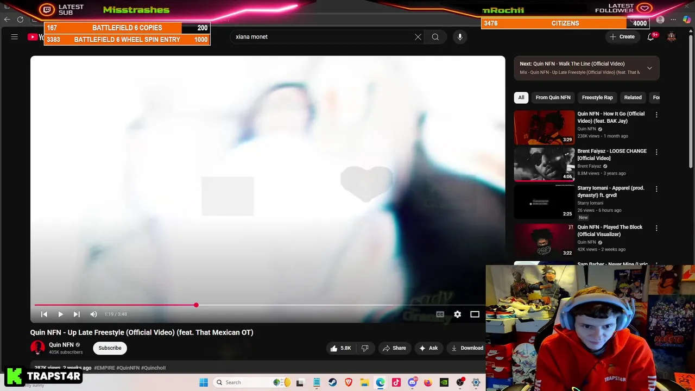Open OBS Studio from taskbar
The height and width of the screenshot is (391, 695).
point(460,383)
